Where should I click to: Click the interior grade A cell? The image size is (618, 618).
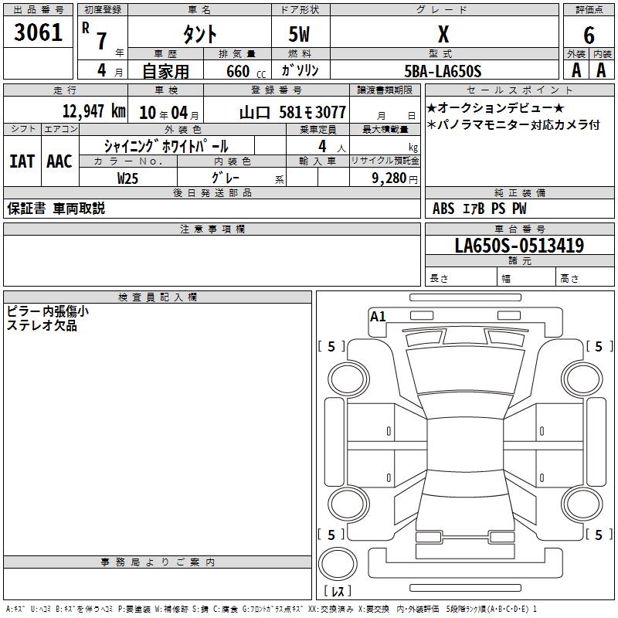click(x=601, y=70)
